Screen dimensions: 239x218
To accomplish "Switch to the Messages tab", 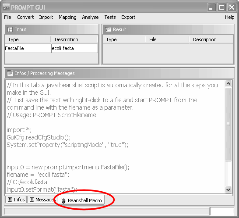I will click(x=42, y=200).
